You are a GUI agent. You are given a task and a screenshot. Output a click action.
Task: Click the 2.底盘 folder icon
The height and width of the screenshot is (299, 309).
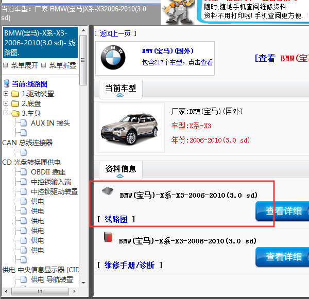click(x=15, y=103)
